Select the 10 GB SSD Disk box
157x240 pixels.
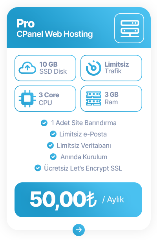[x=46, y=68]
